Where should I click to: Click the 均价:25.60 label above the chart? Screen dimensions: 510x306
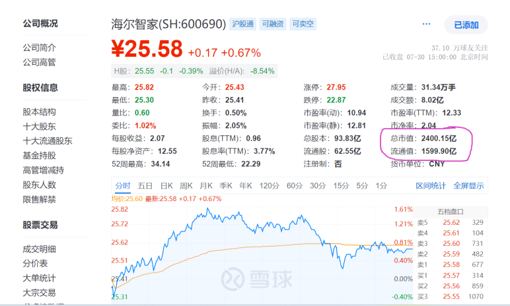pos(127,199)
